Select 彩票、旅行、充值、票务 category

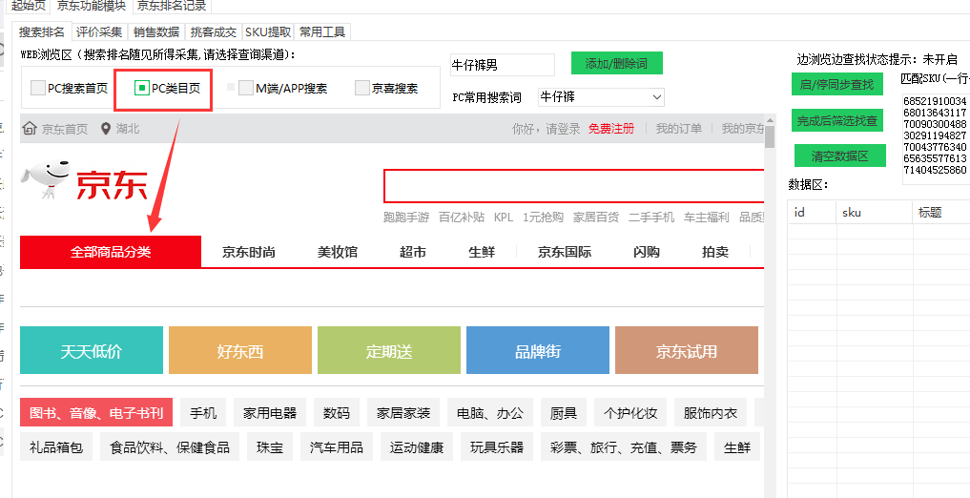[x=624, y=447]
